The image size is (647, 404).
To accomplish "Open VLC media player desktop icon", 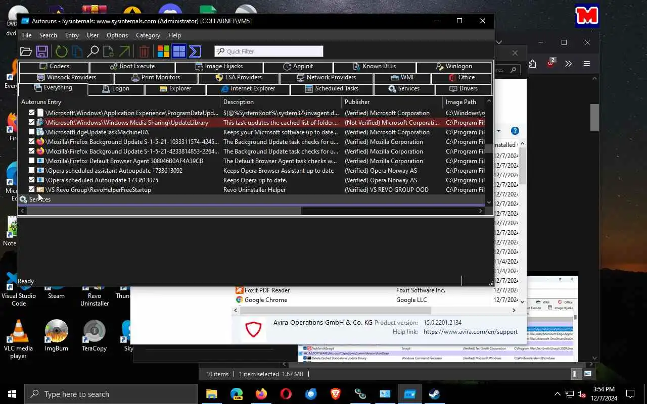I will tap(19, 339).
